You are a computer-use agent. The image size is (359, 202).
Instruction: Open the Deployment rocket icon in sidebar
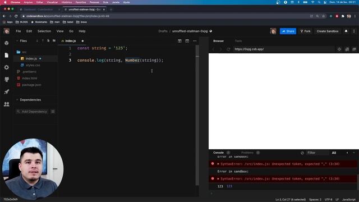(6, 92)
